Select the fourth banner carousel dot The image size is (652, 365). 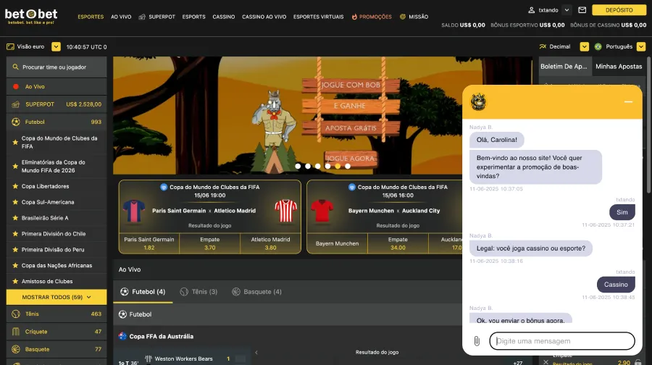click(x=327, y=167)
